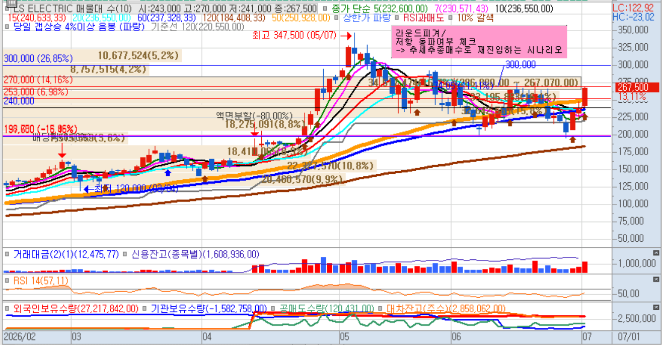The width and height of the screenshot is (662, 345).
Task: Close the 거래대금 volume sub-panel
Action: point(656,252)
